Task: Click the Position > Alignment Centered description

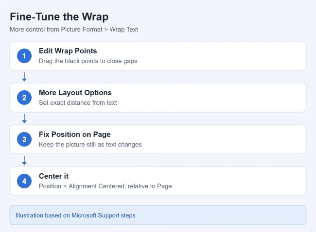Action: [x=105, y=186]
